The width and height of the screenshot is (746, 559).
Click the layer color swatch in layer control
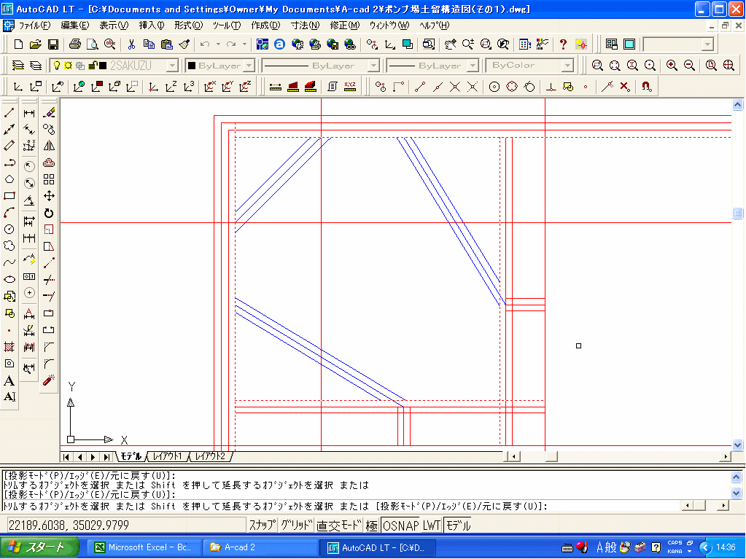pyautogui.click(x=102, y=65)
